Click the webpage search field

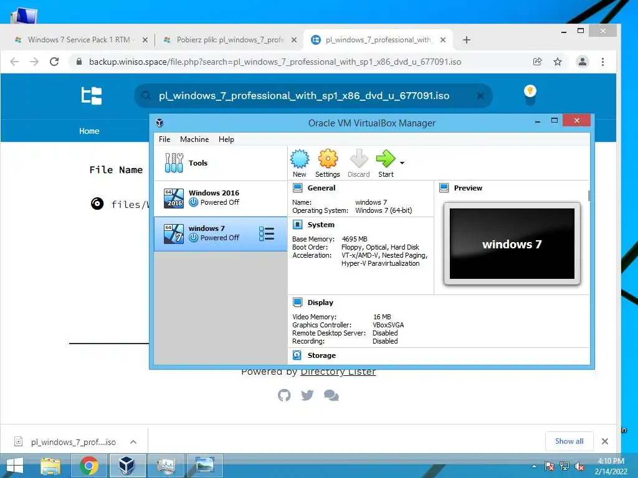(x=313, y=96)
